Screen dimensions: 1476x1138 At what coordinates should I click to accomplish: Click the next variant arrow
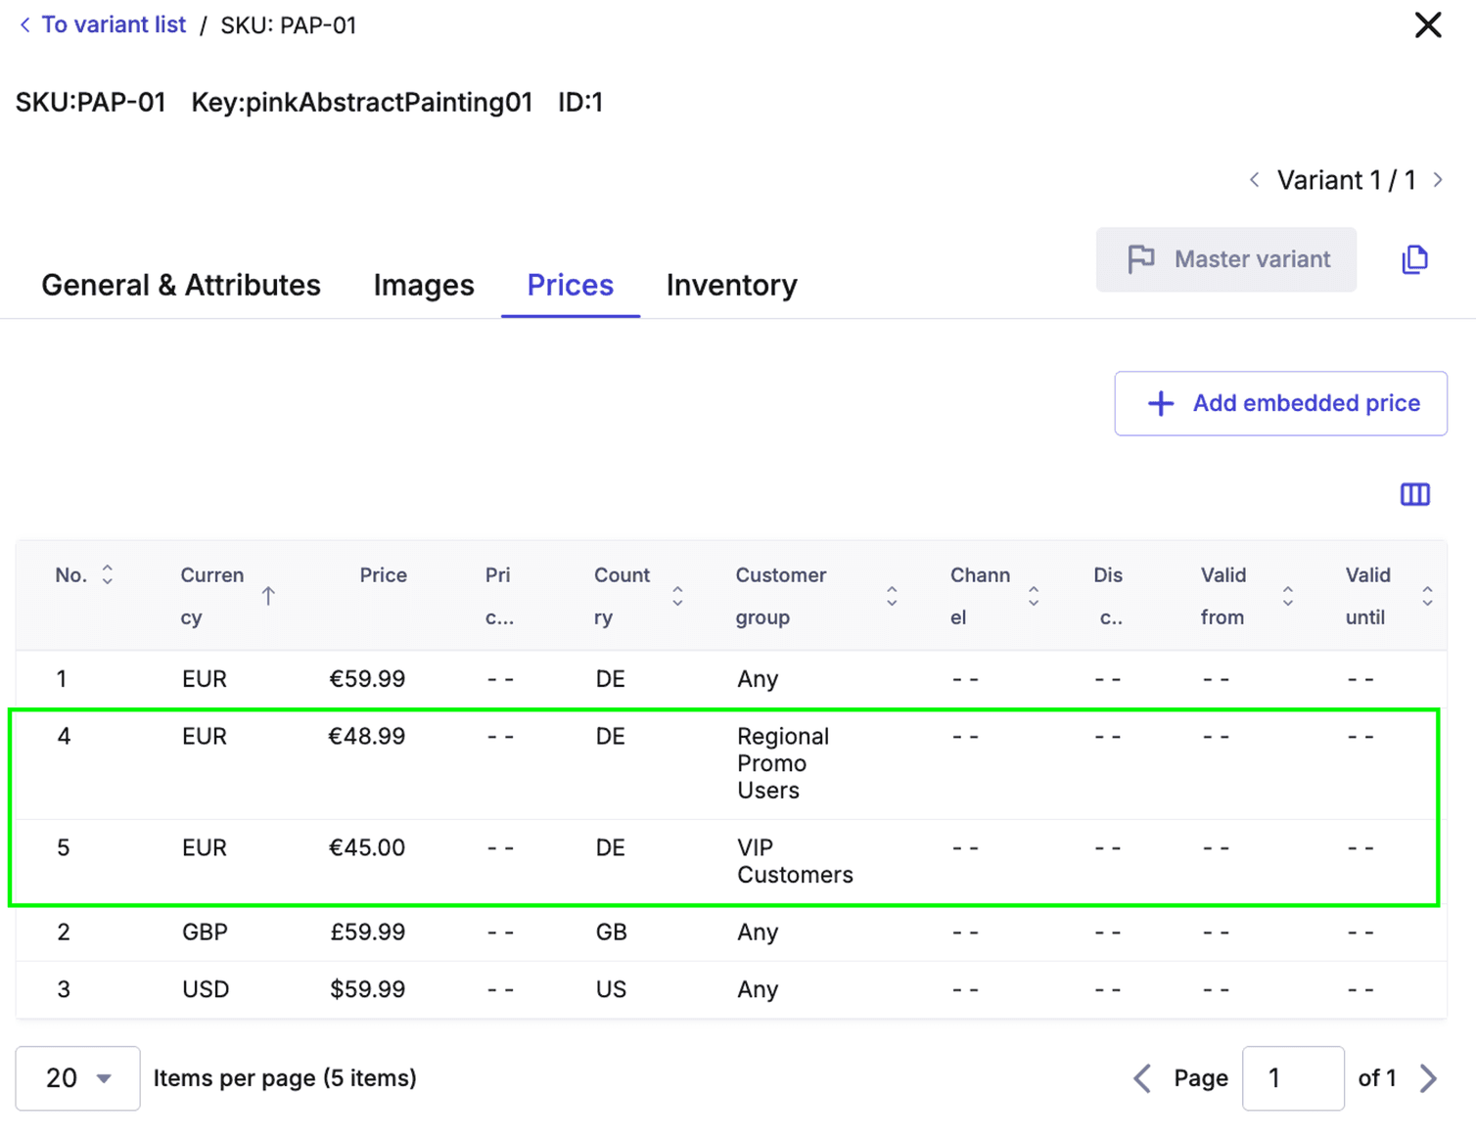[x=1439, y=179]
